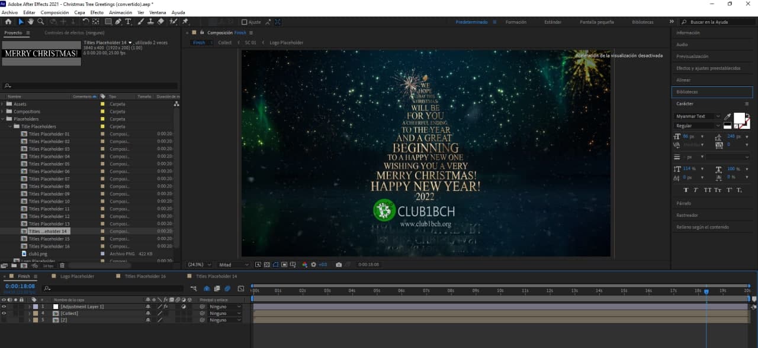Image resolution: width=758 pixels, height=348 pixels.
Task: Select the Clone Stamp tool
Action: pos(150,21)
